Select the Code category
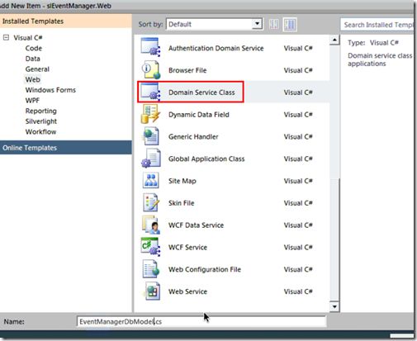 (34, 48)
